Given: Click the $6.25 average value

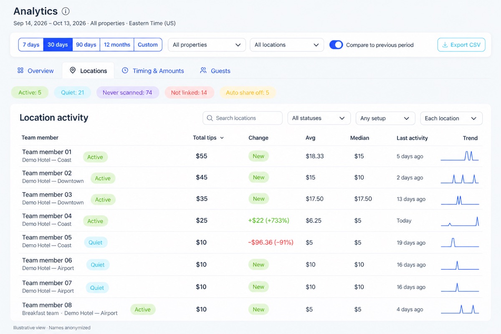Looking at the screenshot, I should tap(313, 220).
